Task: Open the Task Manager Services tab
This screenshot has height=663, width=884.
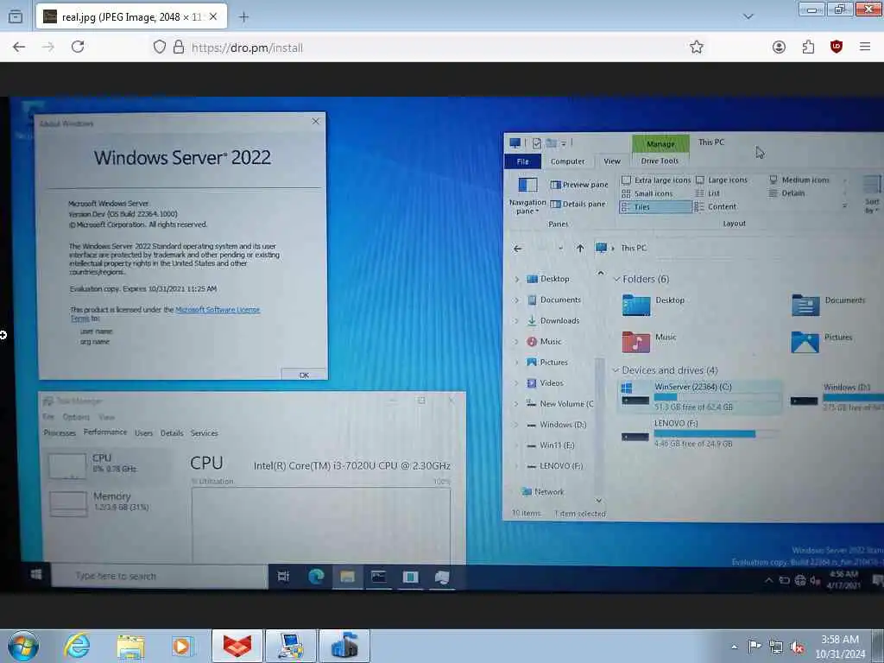Action: (204, 433)
